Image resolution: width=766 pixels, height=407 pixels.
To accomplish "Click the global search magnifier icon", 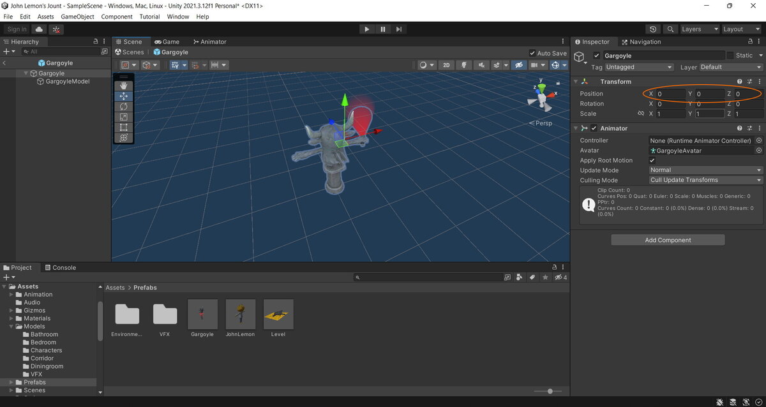I will [x=670, y=29].
